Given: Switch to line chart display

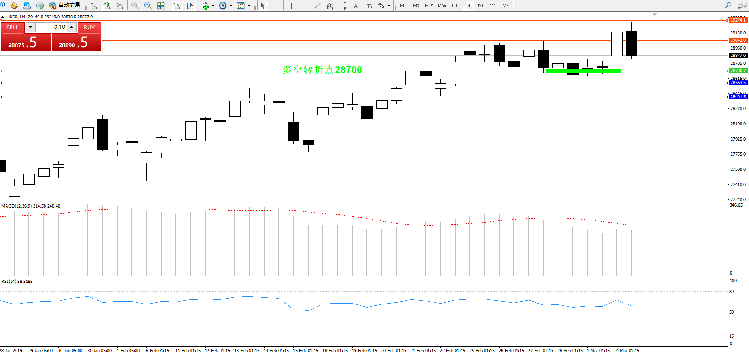Looking at the screenshot, I should 120,6.
